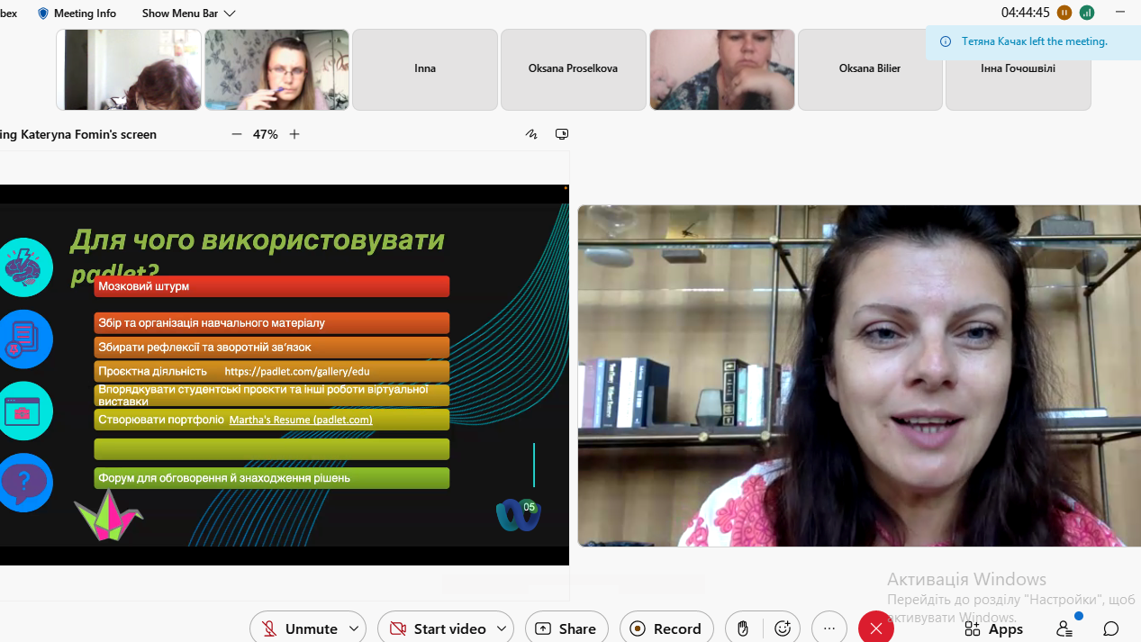
Task: Open the Participants panel icon
Action: coord(1064,628)
